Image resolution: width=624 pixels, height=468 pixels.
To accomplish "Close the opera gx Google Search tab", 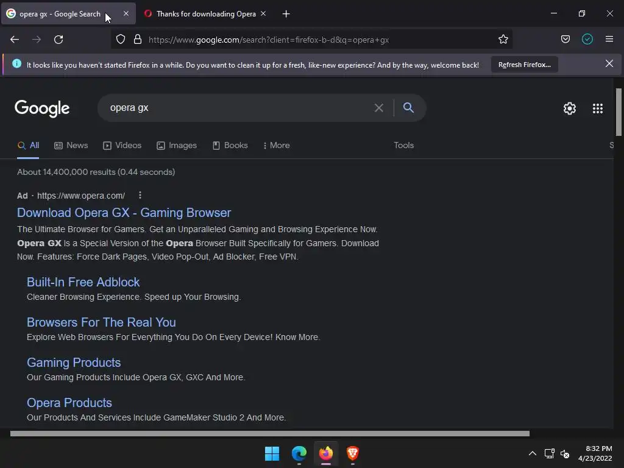I will click(126, 13).
